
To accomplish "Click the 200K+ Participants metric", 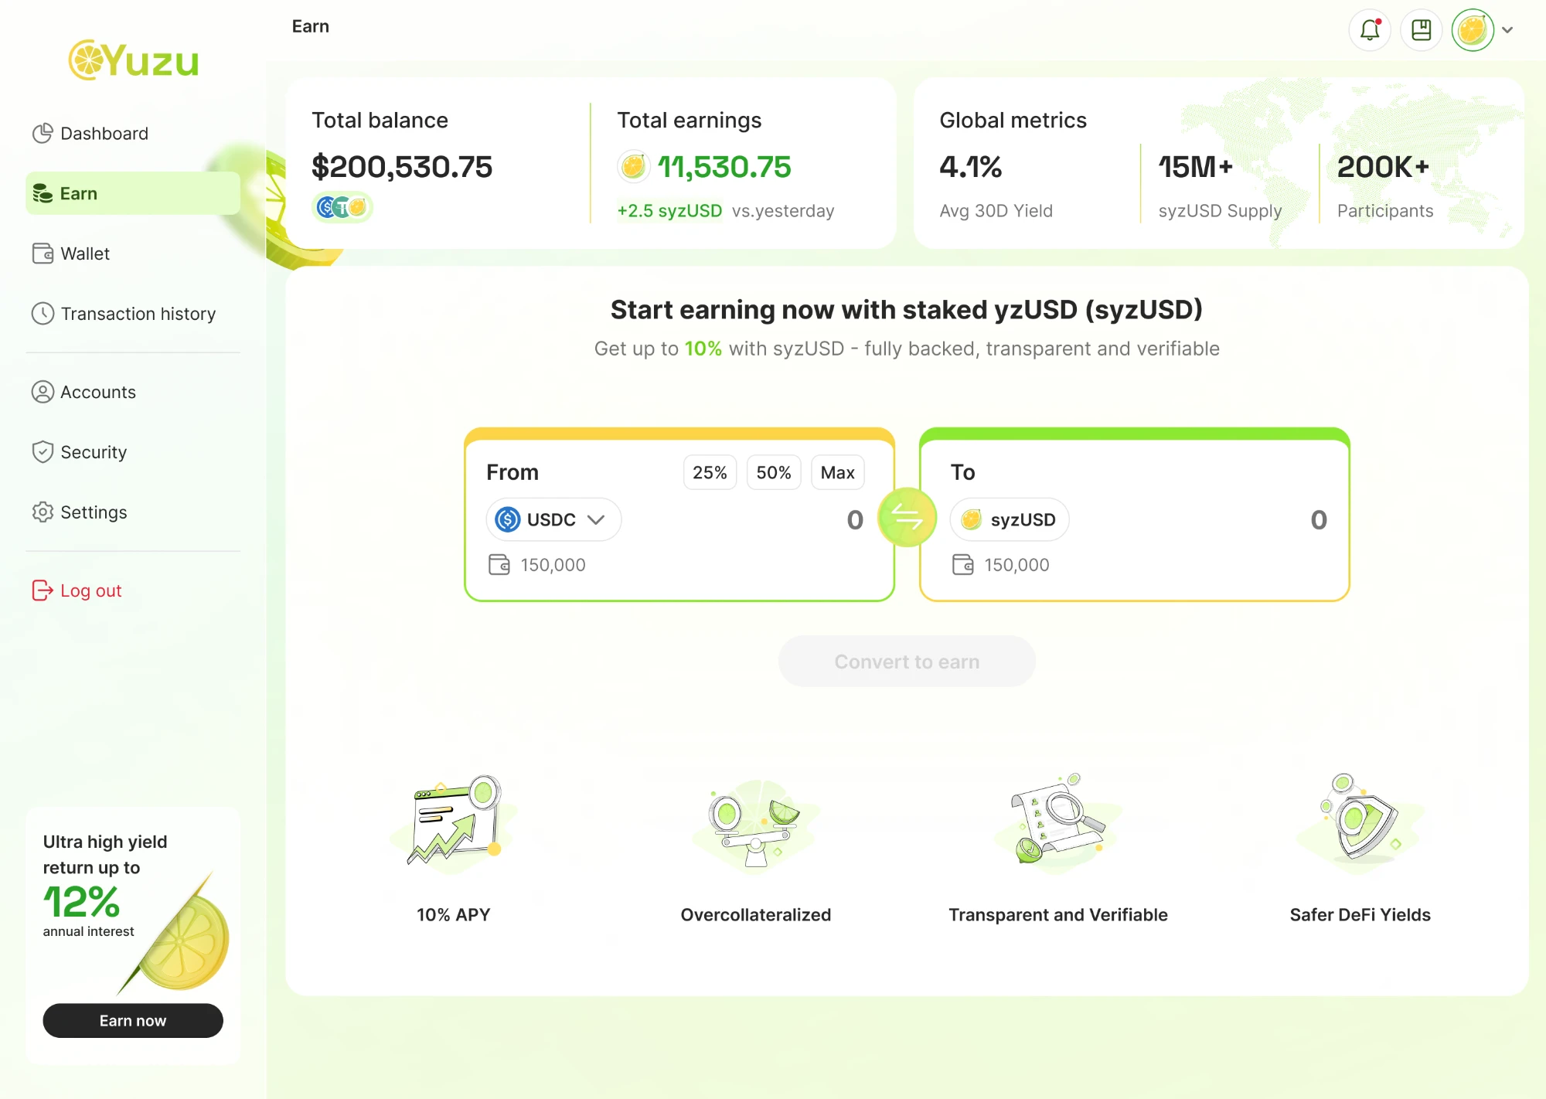I will click(x=1384, y=167).
